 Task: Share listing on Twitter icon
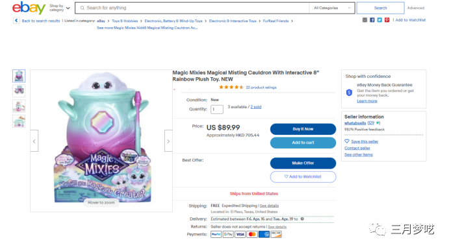point(379,20)
